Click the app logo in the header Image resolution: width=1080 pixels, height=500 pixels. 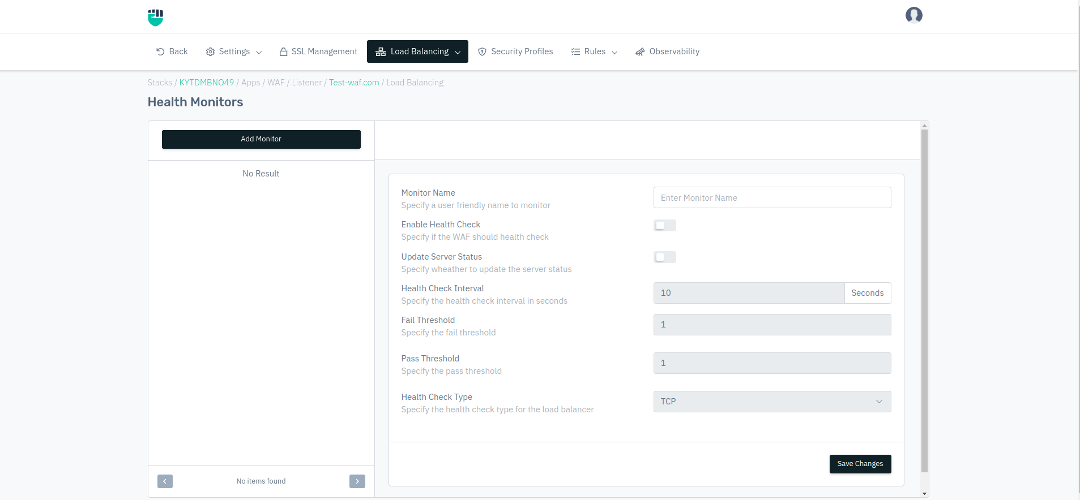coord(155,17)
